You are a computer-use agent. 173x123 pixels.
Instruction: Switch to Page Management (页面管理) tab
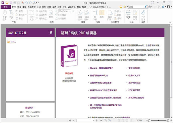pos(31,7)
